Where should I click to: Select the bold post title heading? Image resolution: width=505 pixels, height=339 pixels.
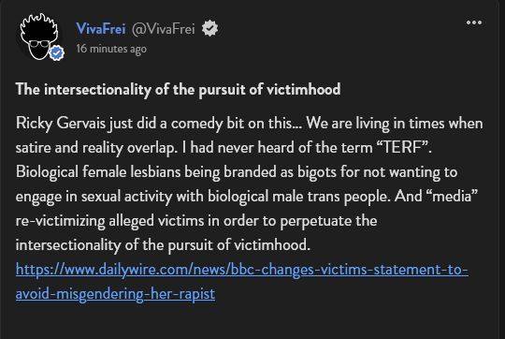(178, 89)
